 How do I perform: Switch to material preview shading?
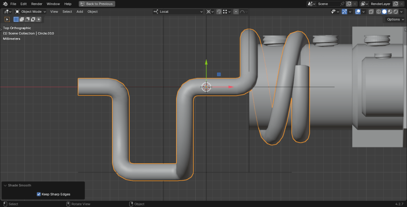point(390,12)
